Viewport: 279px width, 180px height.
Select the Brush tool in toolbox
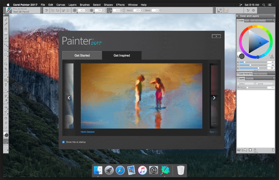pos(6,19)
